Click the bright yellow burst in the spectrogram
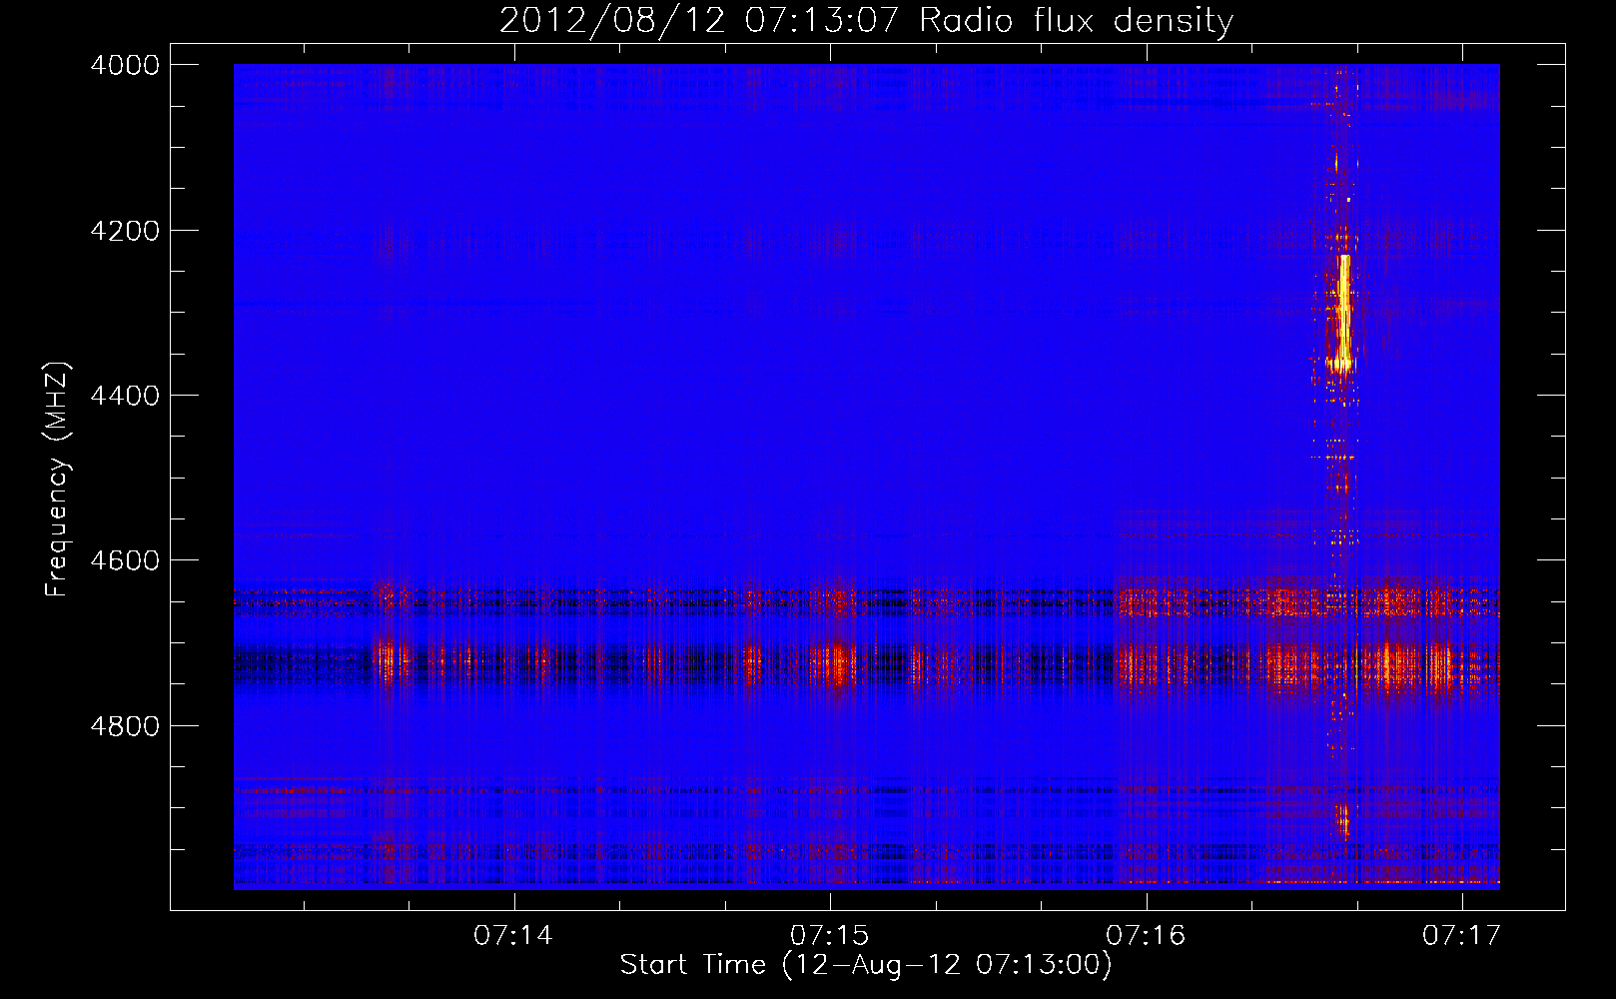 pos(1343,312)
